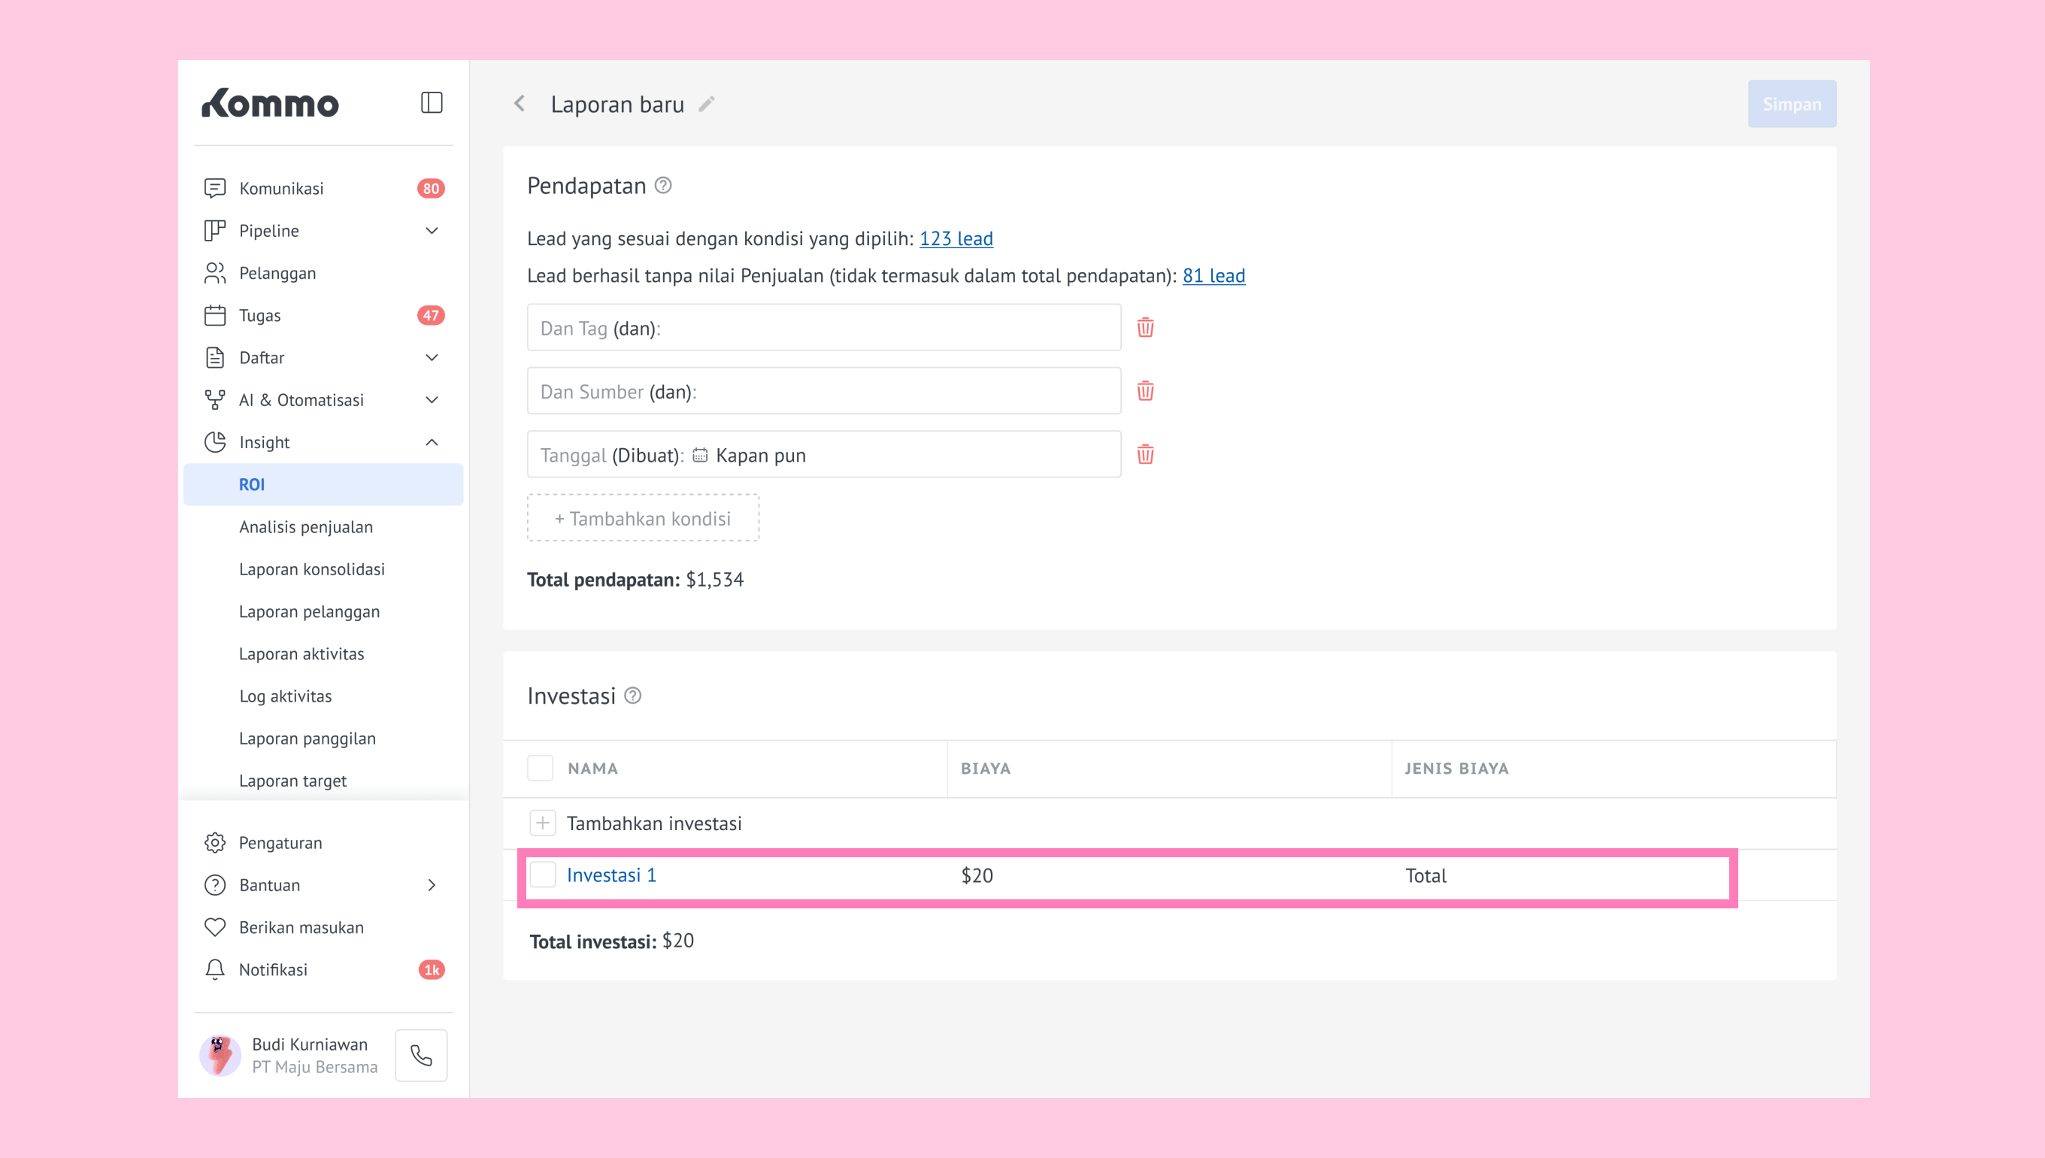Click the Dan Tag input field
Screen dimensions: 2045x1158
click(824, 328)
